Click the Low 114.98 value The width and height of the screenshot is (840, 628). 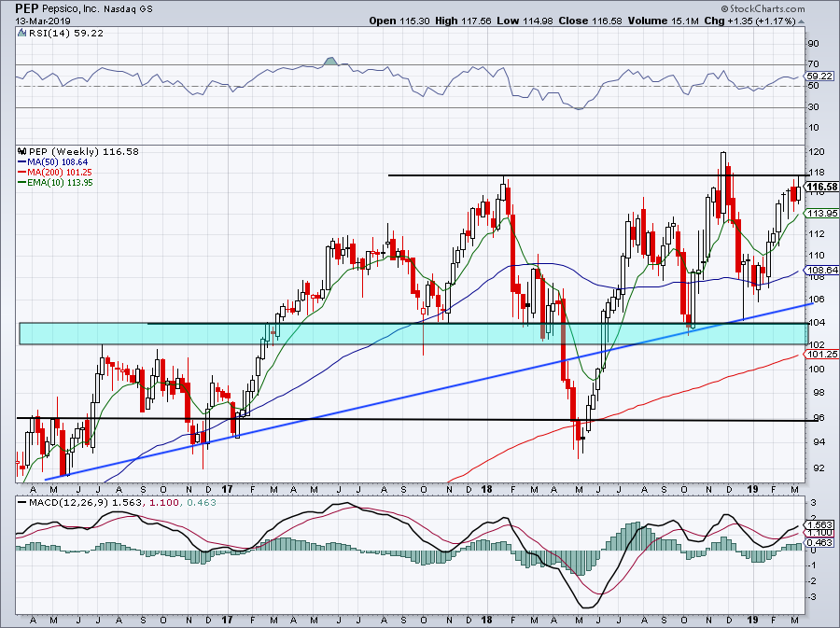click(525, 21)
